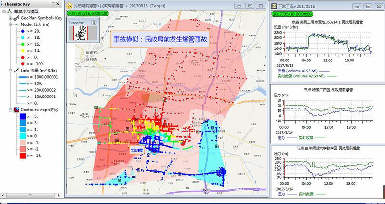Collapse the Link 流量 legend group
This screenshot has height=204, width=385.
[11, 70]
